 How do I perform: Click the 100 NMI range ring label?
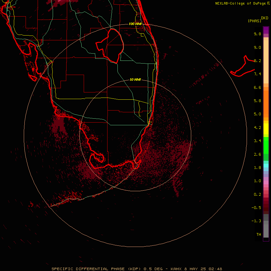(x=135, y=24)
